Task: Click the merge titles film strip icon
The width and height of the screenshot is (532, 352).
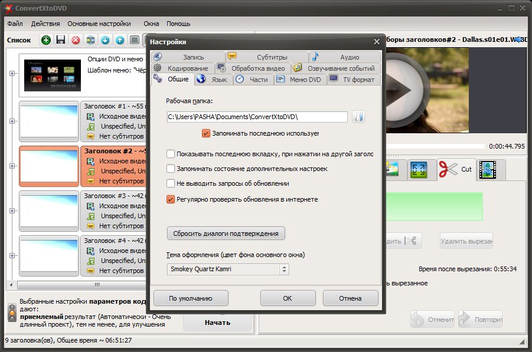Action: 90,40
